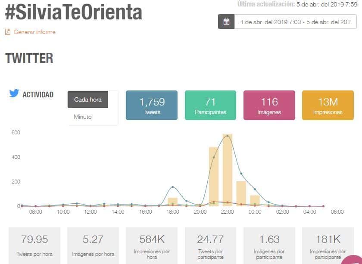Click the 16:00 x-axis label

[146, 212]
